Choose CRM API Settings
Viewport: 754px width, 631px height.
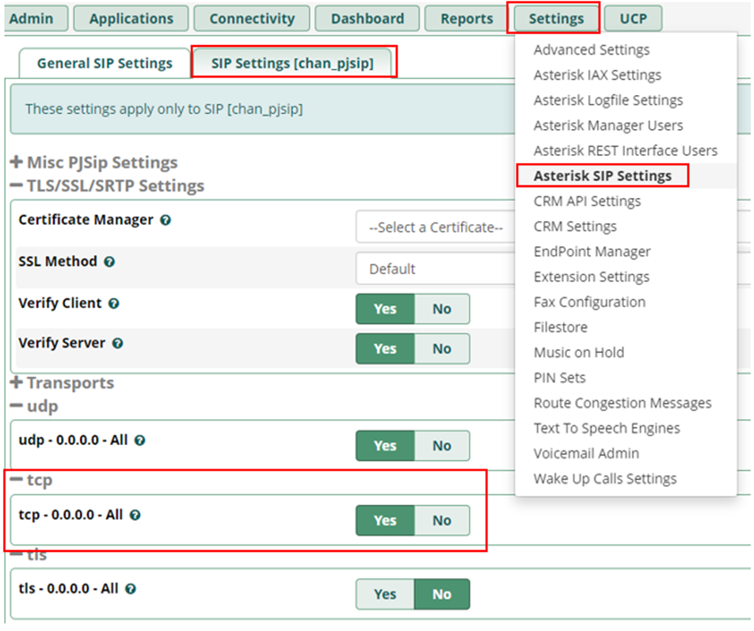[587, 201]
